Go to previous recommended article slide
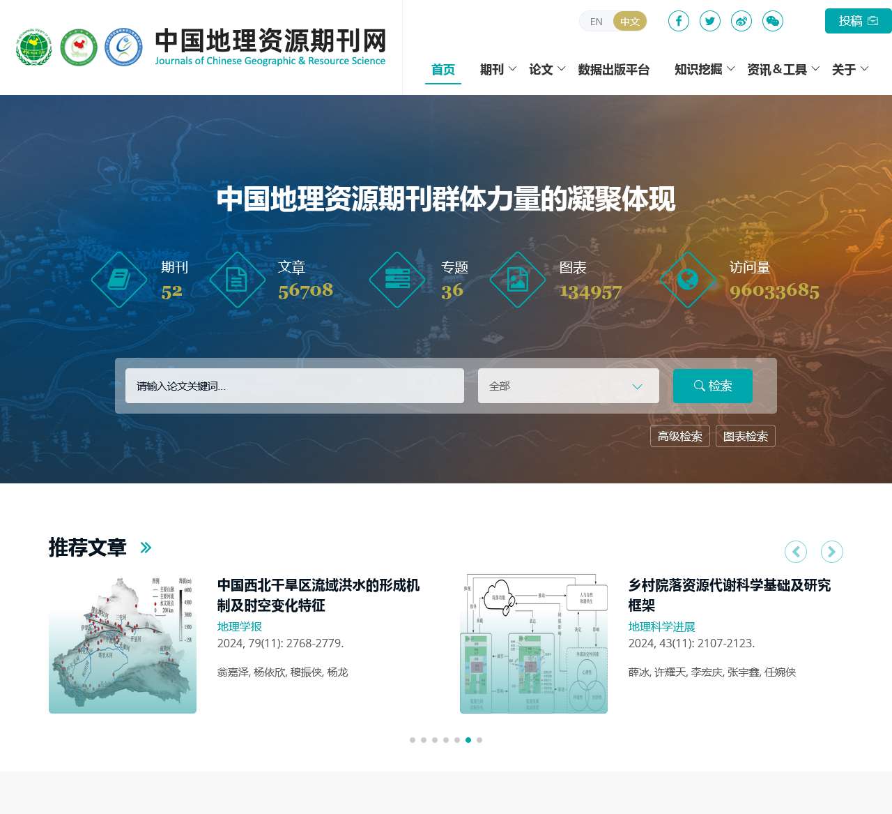This screenshot has width=892, height=814. 796,552
